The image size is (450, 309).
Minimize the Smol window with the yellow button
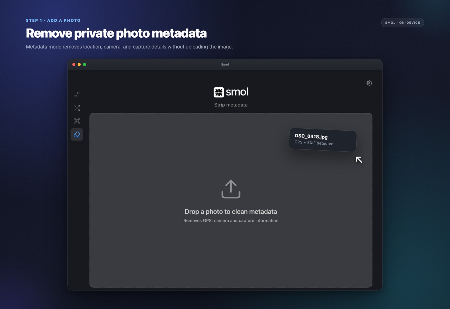coord(79,65)
